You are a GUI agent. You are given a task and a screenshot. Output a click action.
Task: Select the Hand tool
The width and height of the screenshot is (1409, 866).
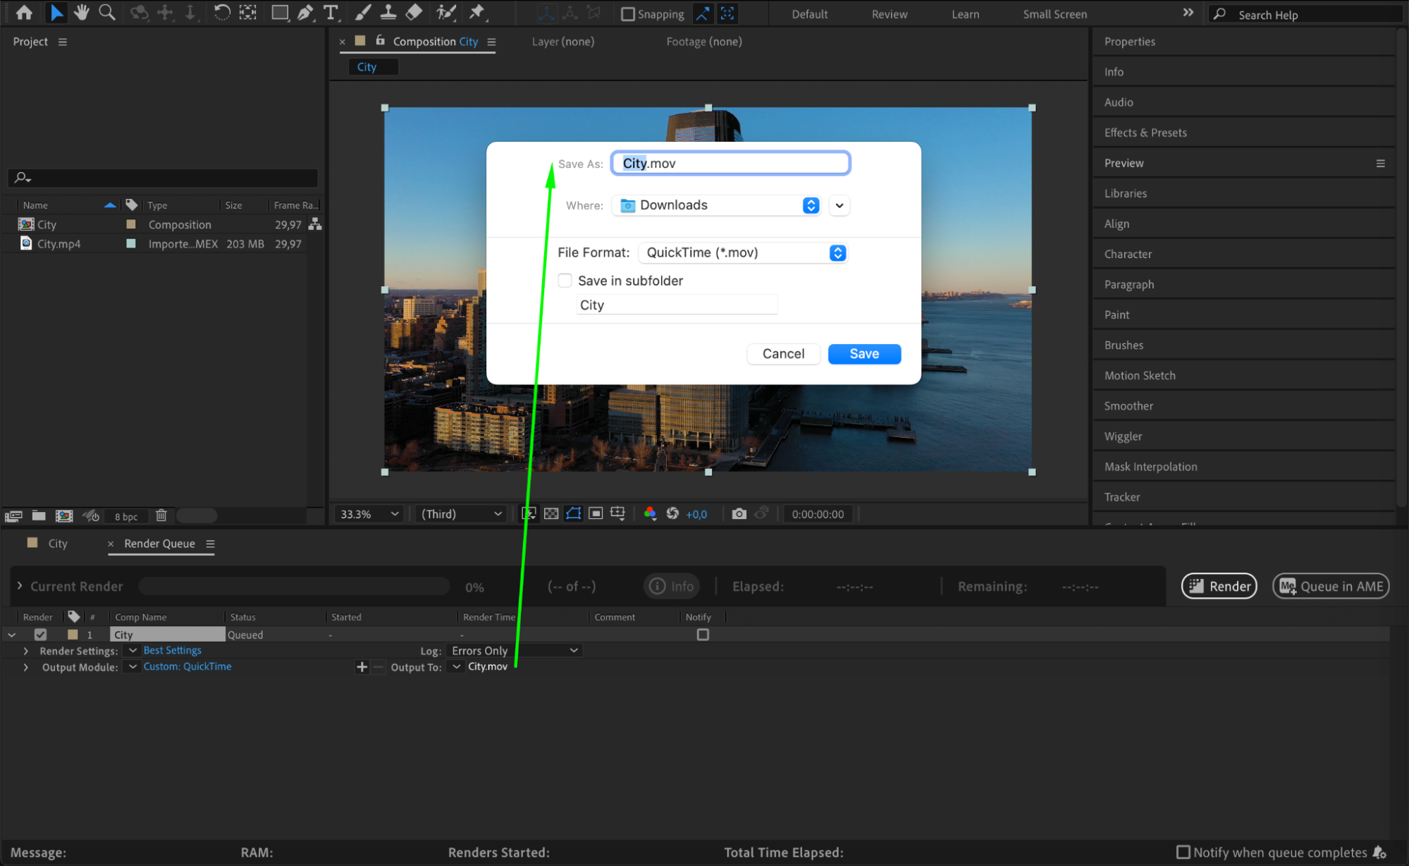pyautogui.click(x=81, y=12)
